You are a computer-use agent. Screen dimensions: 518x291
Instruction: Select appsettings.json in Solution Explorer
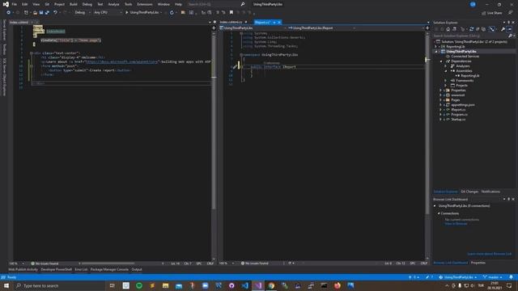(463, 105)
